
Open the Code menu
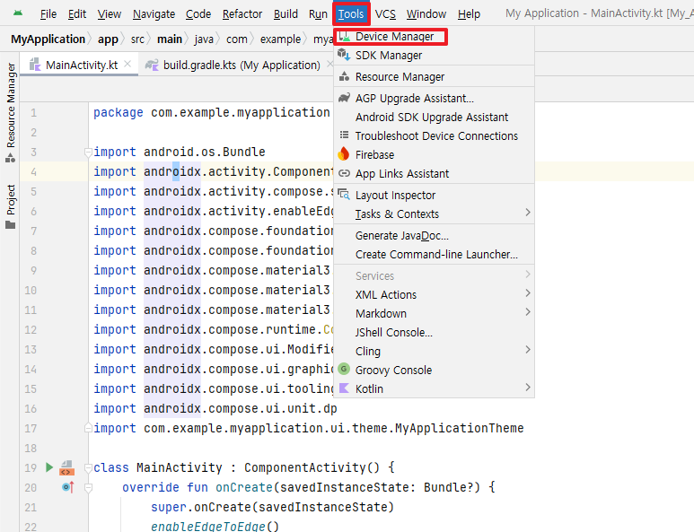[198, 14]
